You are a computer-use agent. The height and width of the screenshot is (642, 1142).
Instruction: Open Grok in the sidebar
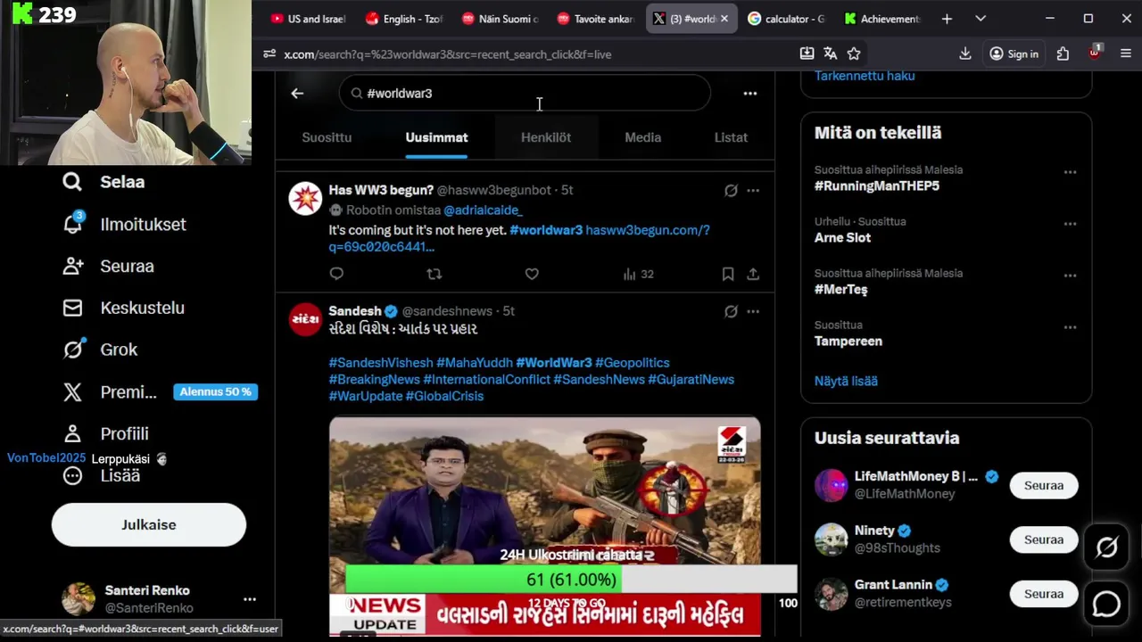[100, 350]
